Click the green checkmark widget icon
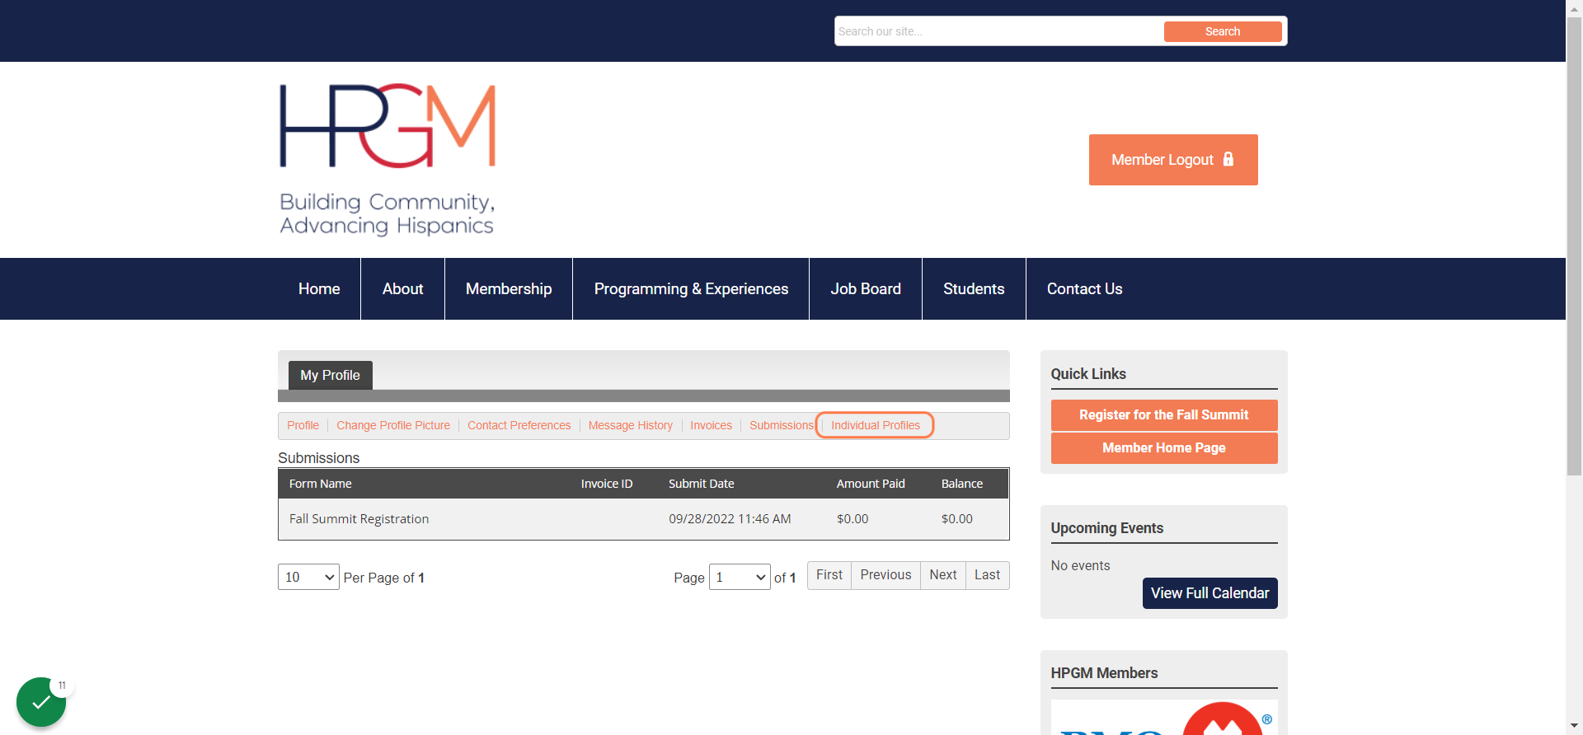This screenshot has width=1583, height=735. pos(41,702)
